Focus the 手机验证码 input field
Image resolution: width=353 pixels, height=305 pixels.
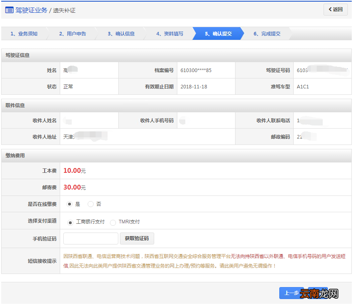91,239
